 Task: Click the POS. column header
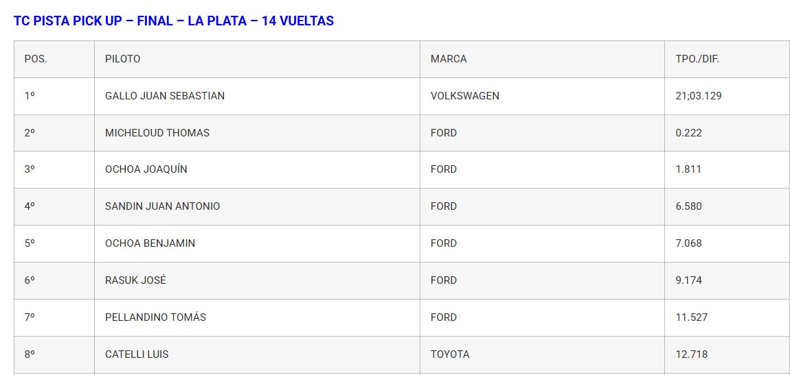pos(36,59)
